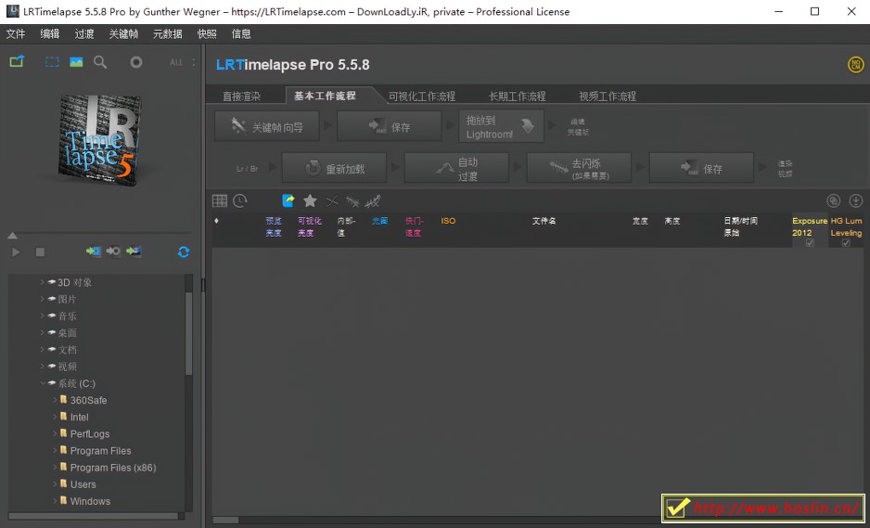Expand the Program Files (x86) folder
Viewport: 870px width, 528px height.
coord(55,468)
